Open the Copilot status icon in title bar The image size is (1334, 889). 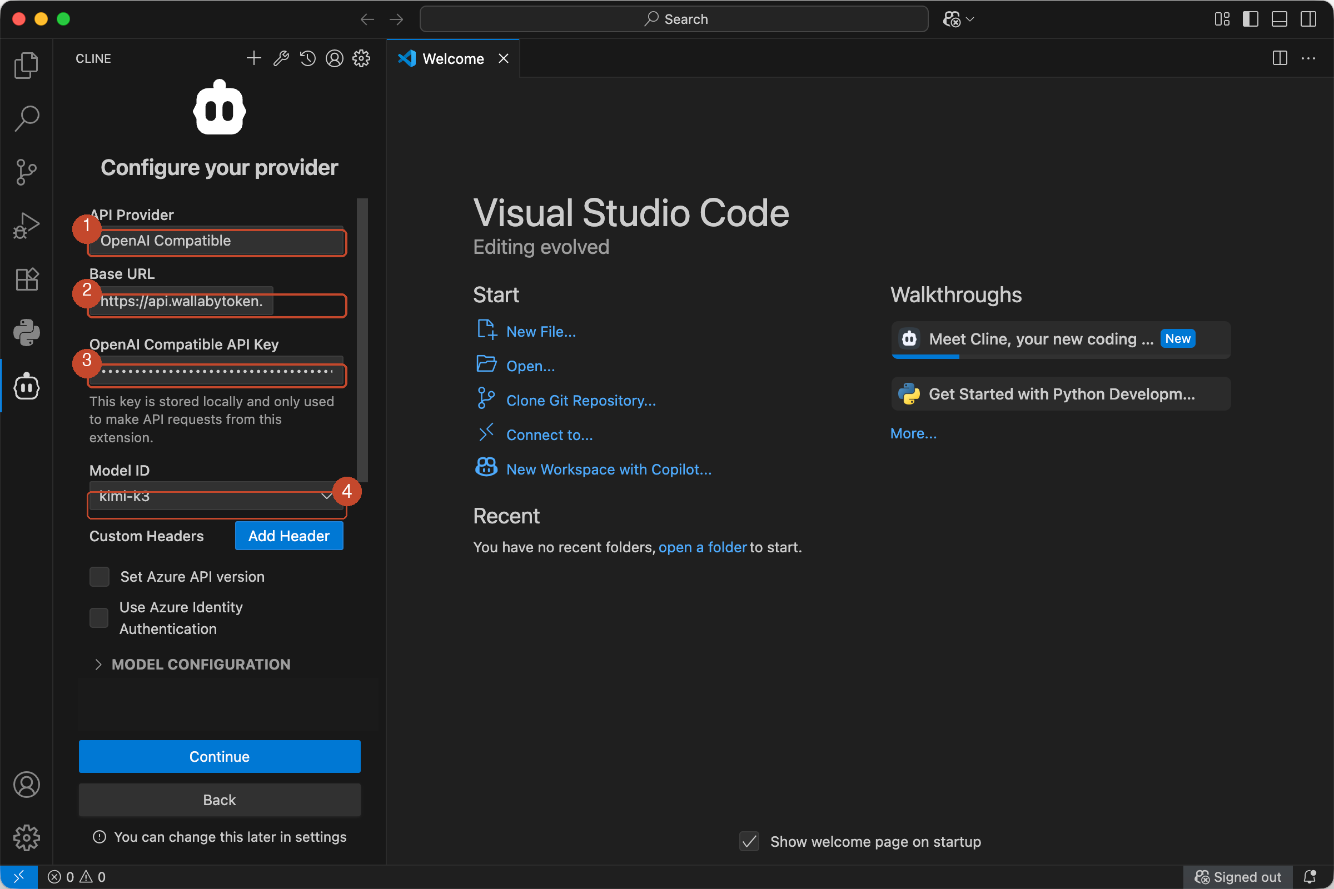tap(952, 19)
